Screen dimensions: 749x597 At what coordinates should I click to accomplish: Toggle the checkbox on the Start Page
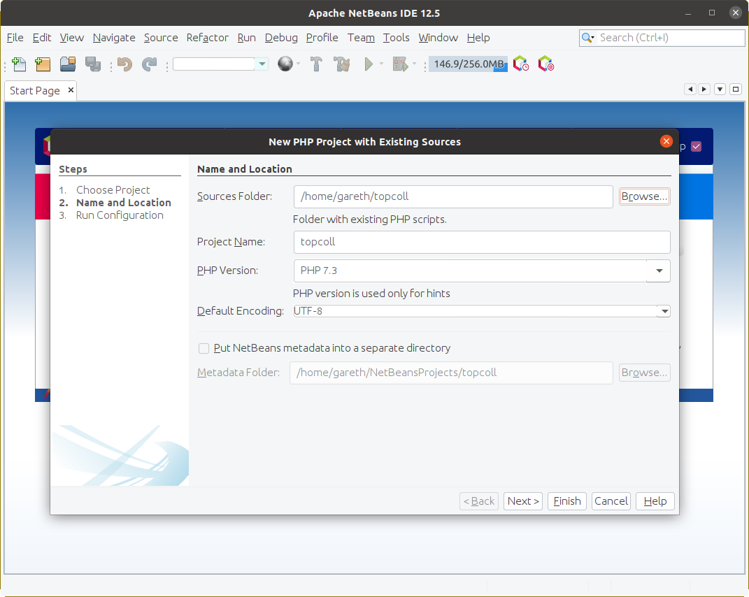click(x=697, y=147)
